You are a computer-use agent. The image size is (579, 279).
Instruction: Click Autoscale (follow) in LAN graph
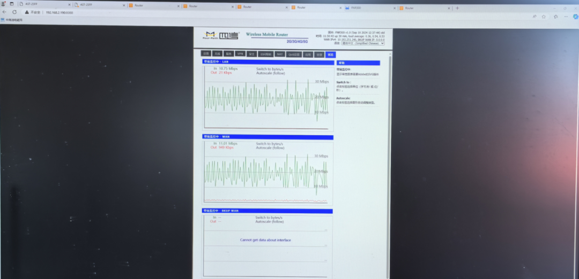click(270, 73)
